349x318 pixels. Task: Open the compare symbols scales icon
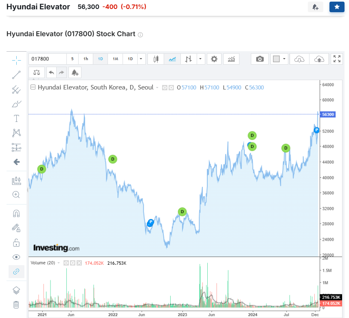click(37, 72)
